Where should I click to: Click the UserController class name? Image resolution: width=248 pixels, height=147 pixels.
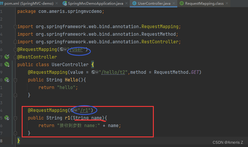click(x=70, y=64)
